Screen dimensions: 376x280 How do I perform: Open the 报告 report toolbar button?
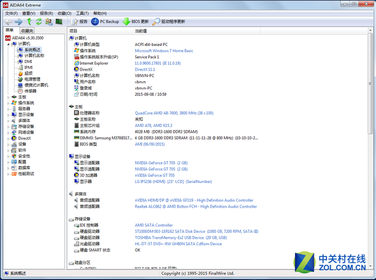point(79,22)
